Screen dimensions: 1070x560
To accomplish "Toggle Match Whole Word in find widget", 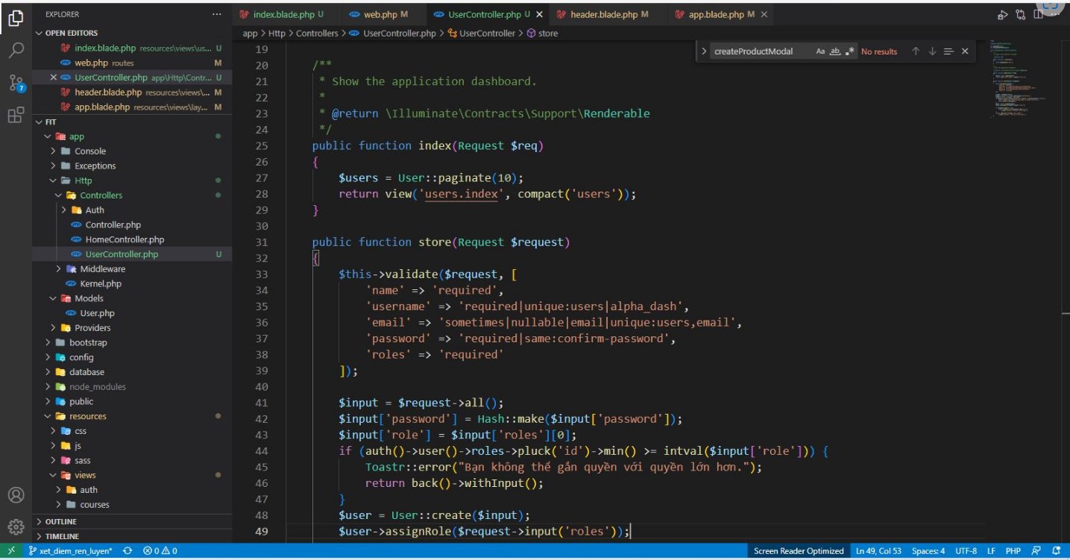I will [x=835, y=51].
